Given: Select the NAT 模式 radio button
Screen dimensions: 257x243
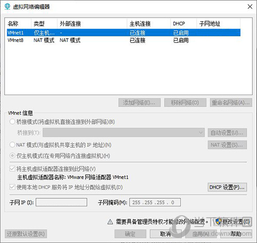Looking at the screenshot, I should point(12,145).
